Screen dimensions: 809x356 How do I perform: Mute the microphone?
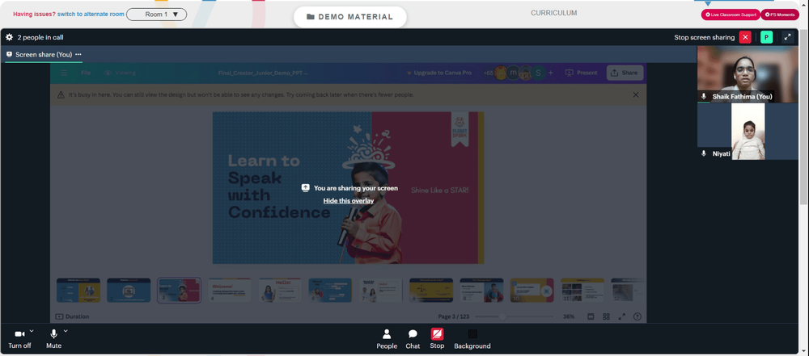click(x=53, y=339)
